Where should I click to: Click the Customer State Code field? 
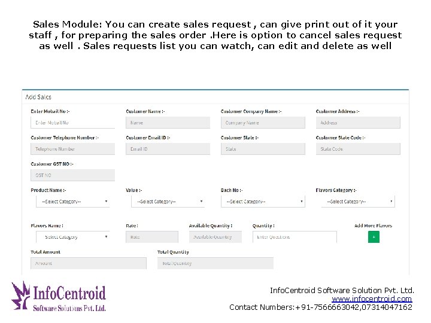[358, 149]
